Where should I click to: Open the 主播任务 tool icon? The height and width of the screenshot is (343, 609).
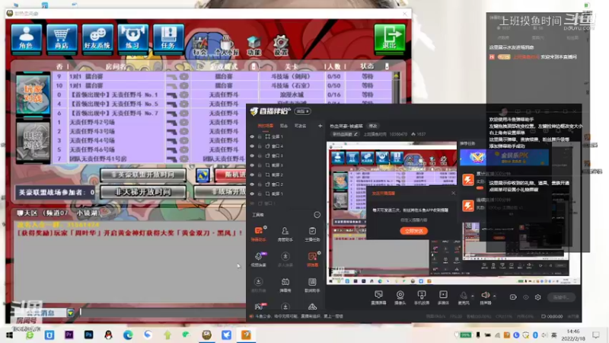click(x=312, y=234)
